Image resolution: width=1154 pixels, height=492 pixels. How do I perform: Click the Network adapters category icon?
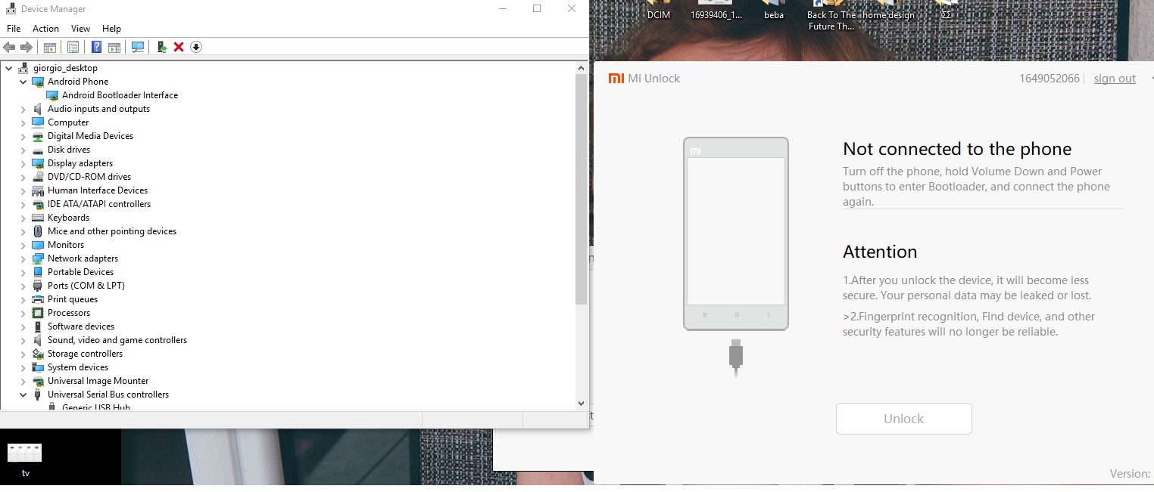(x=38, y=258)
